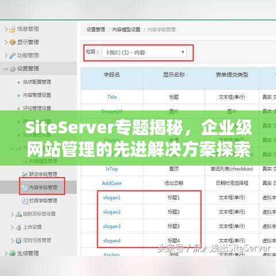Click 文本框(单行) in the slogan3 row
Image resolution: width=276 pixels, height=276 pixels.
(x=232, y=227)
